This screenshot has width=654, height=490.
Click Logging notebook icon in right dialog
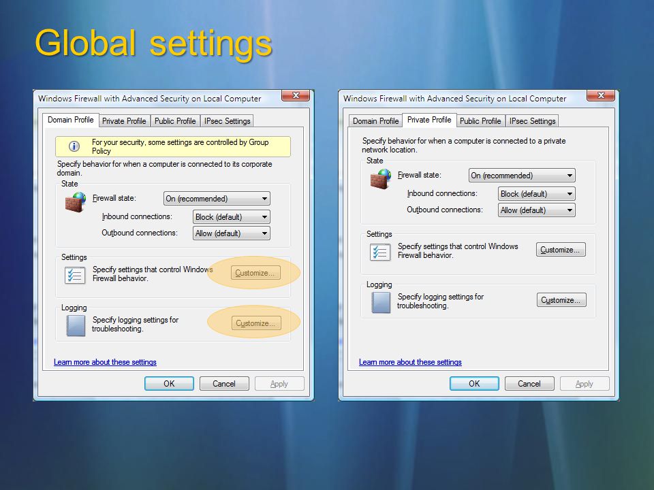[x=381, y=302]
